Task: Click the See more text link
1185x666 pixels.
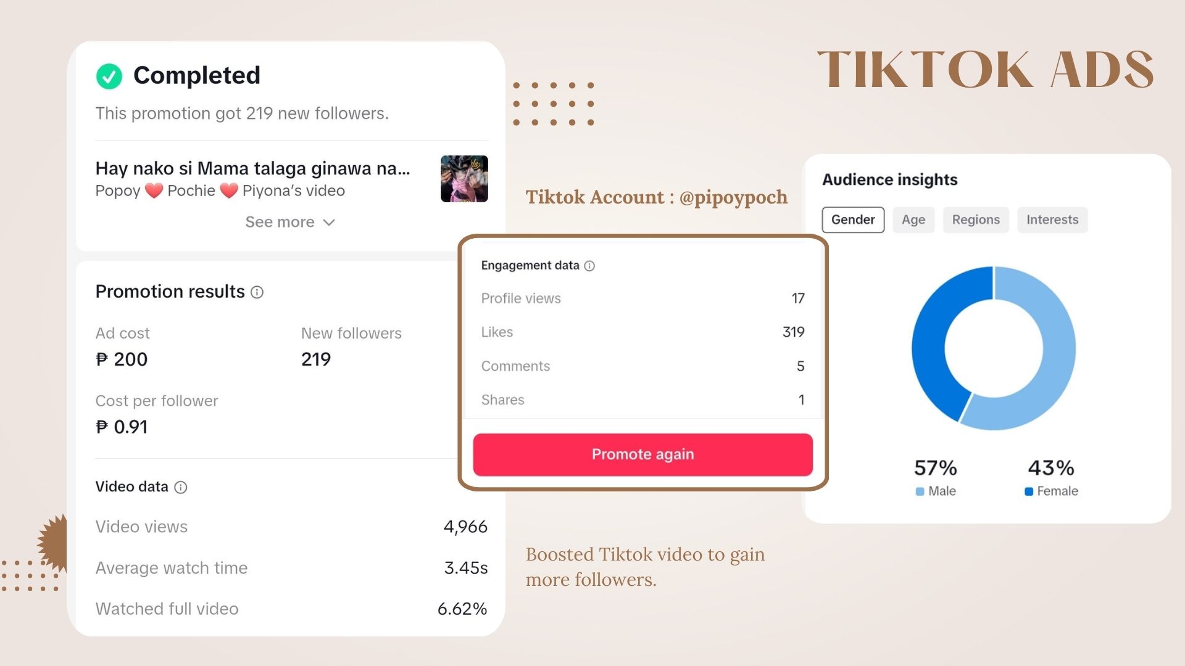Action: [x=280, y=222]
